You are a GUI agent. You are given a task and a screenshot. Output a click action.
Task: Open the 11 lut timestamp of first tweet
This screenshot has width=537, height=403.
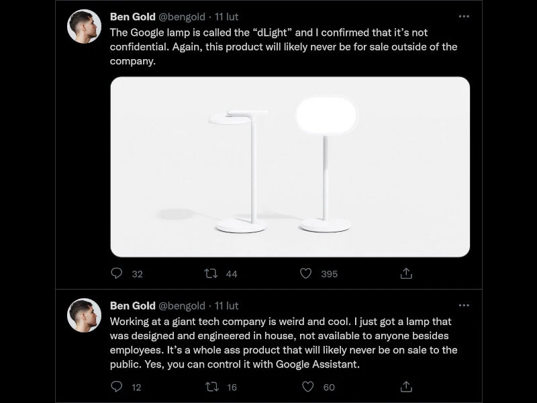[x=226, y=17]
